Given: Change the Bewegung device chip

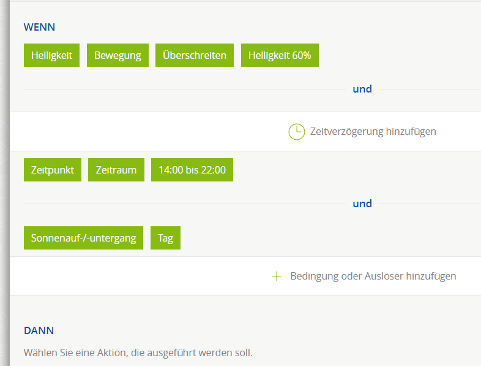Looking at the screenshot, I should point(117,55).
